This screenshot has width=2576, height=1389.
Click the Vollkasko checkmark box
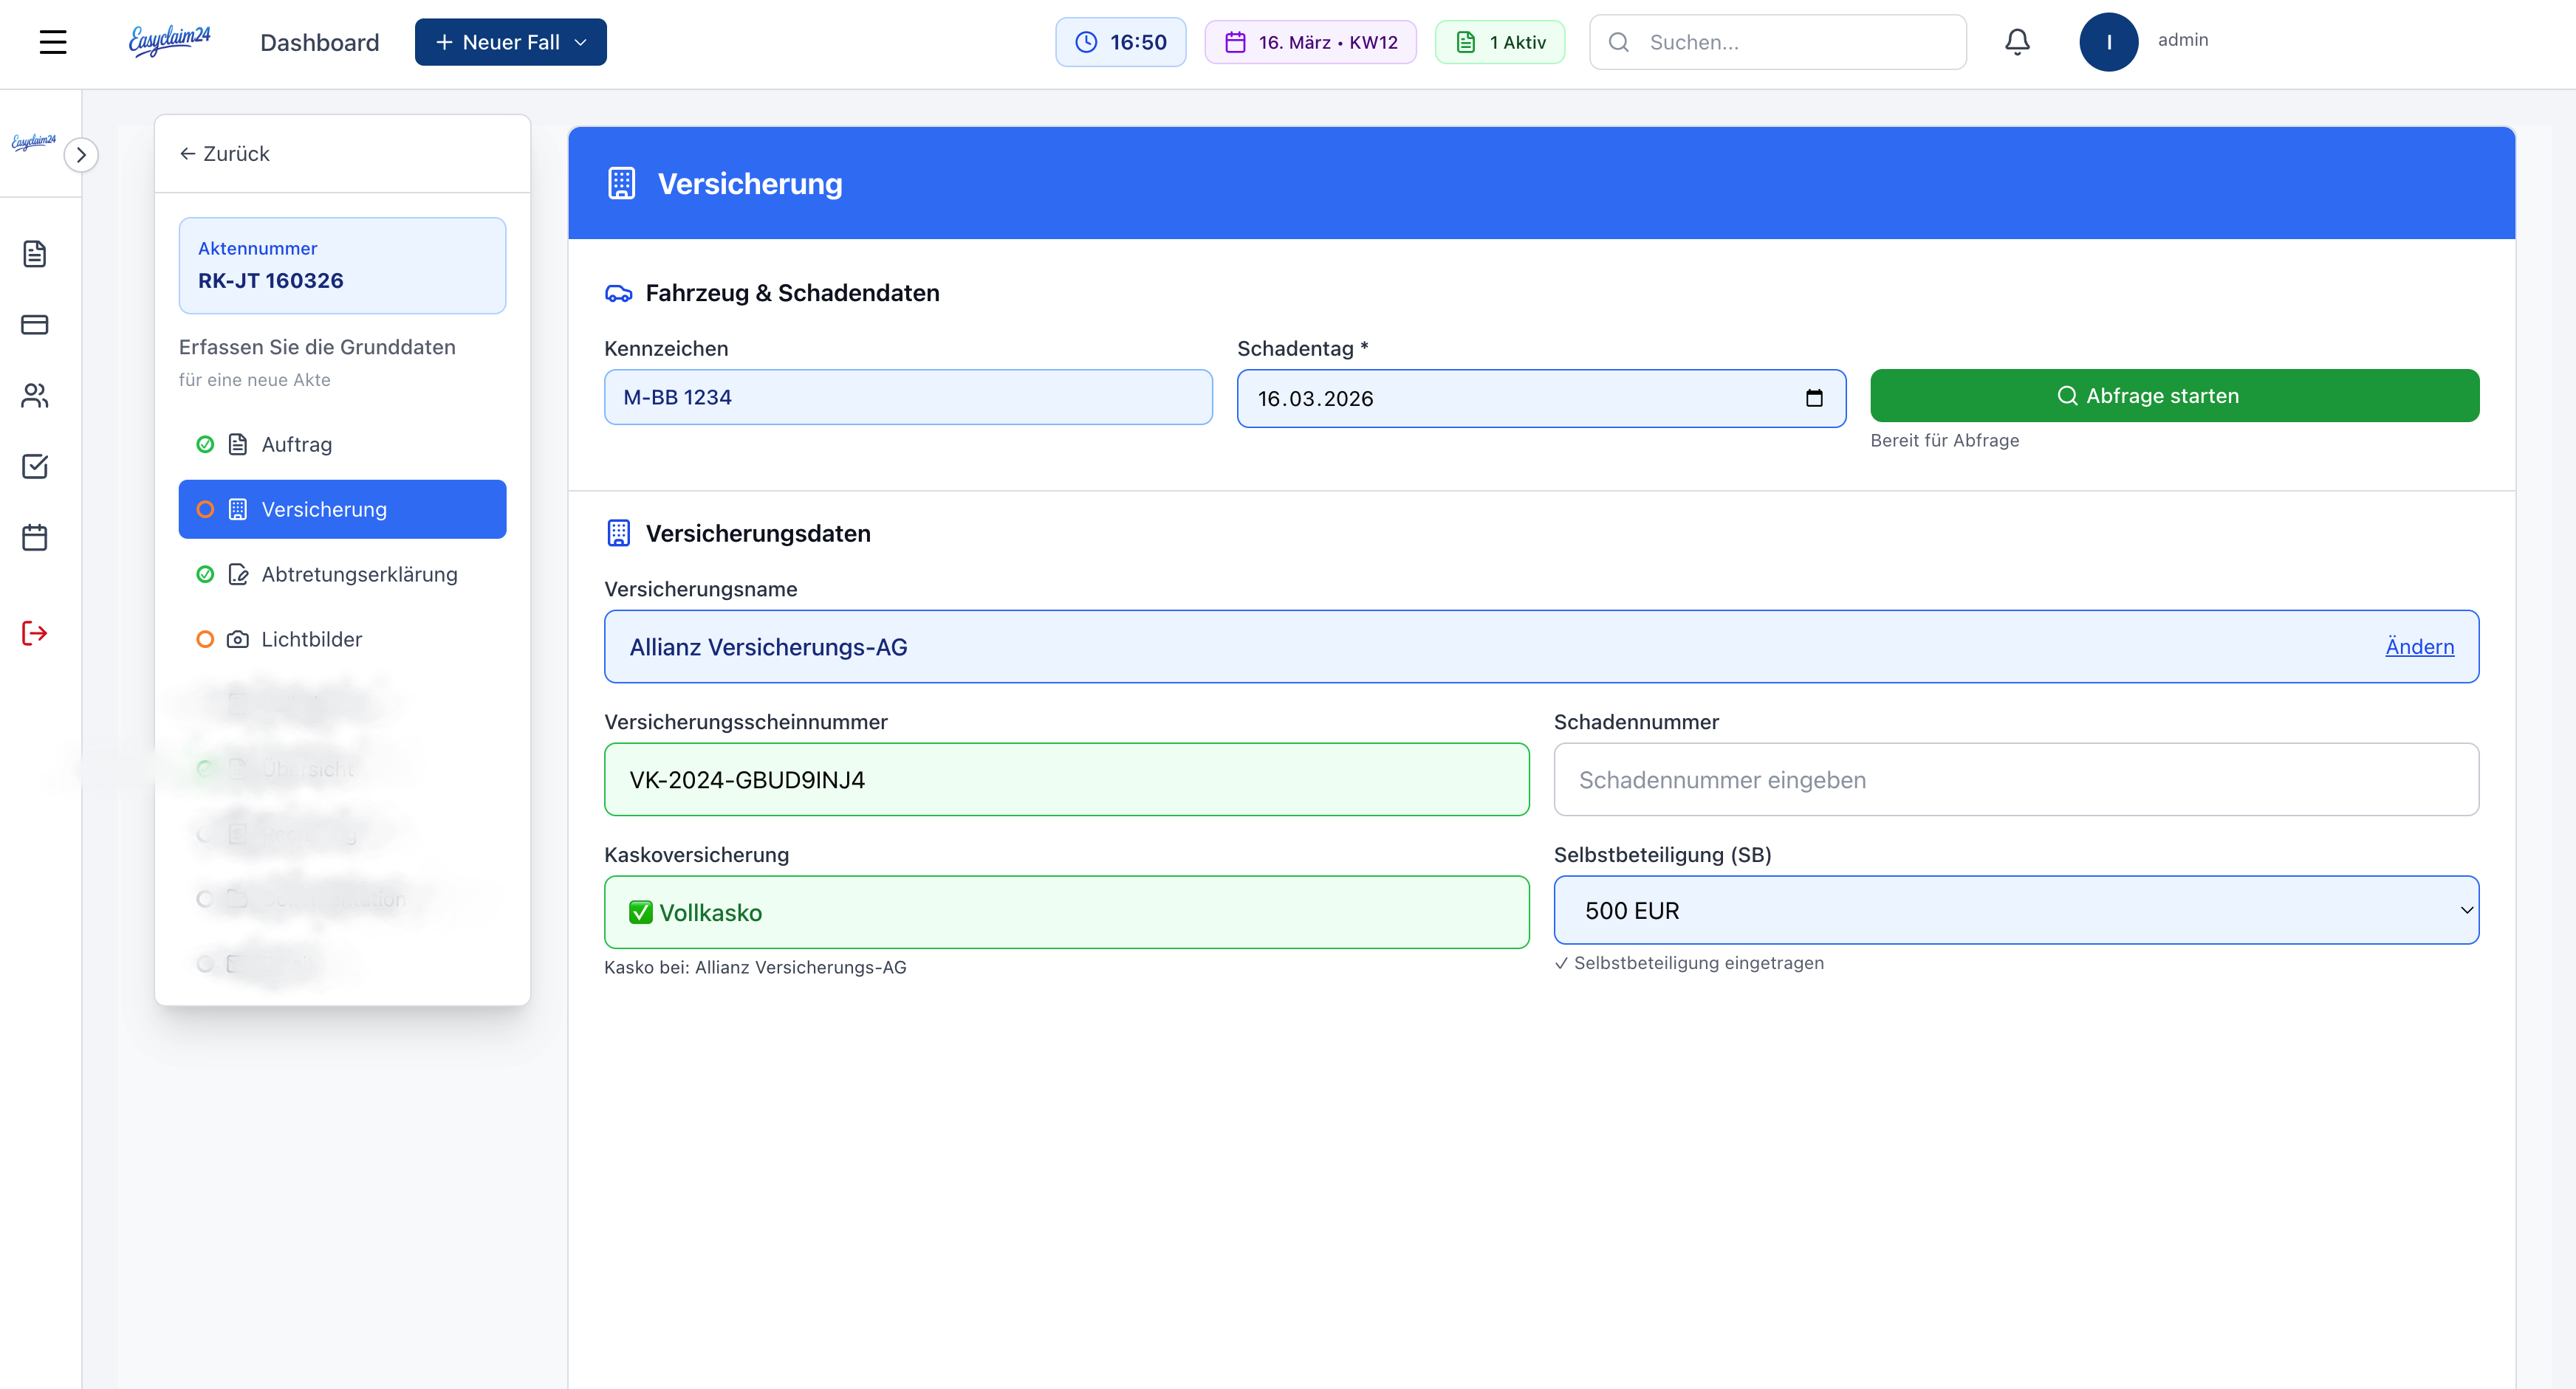point(641,912)
